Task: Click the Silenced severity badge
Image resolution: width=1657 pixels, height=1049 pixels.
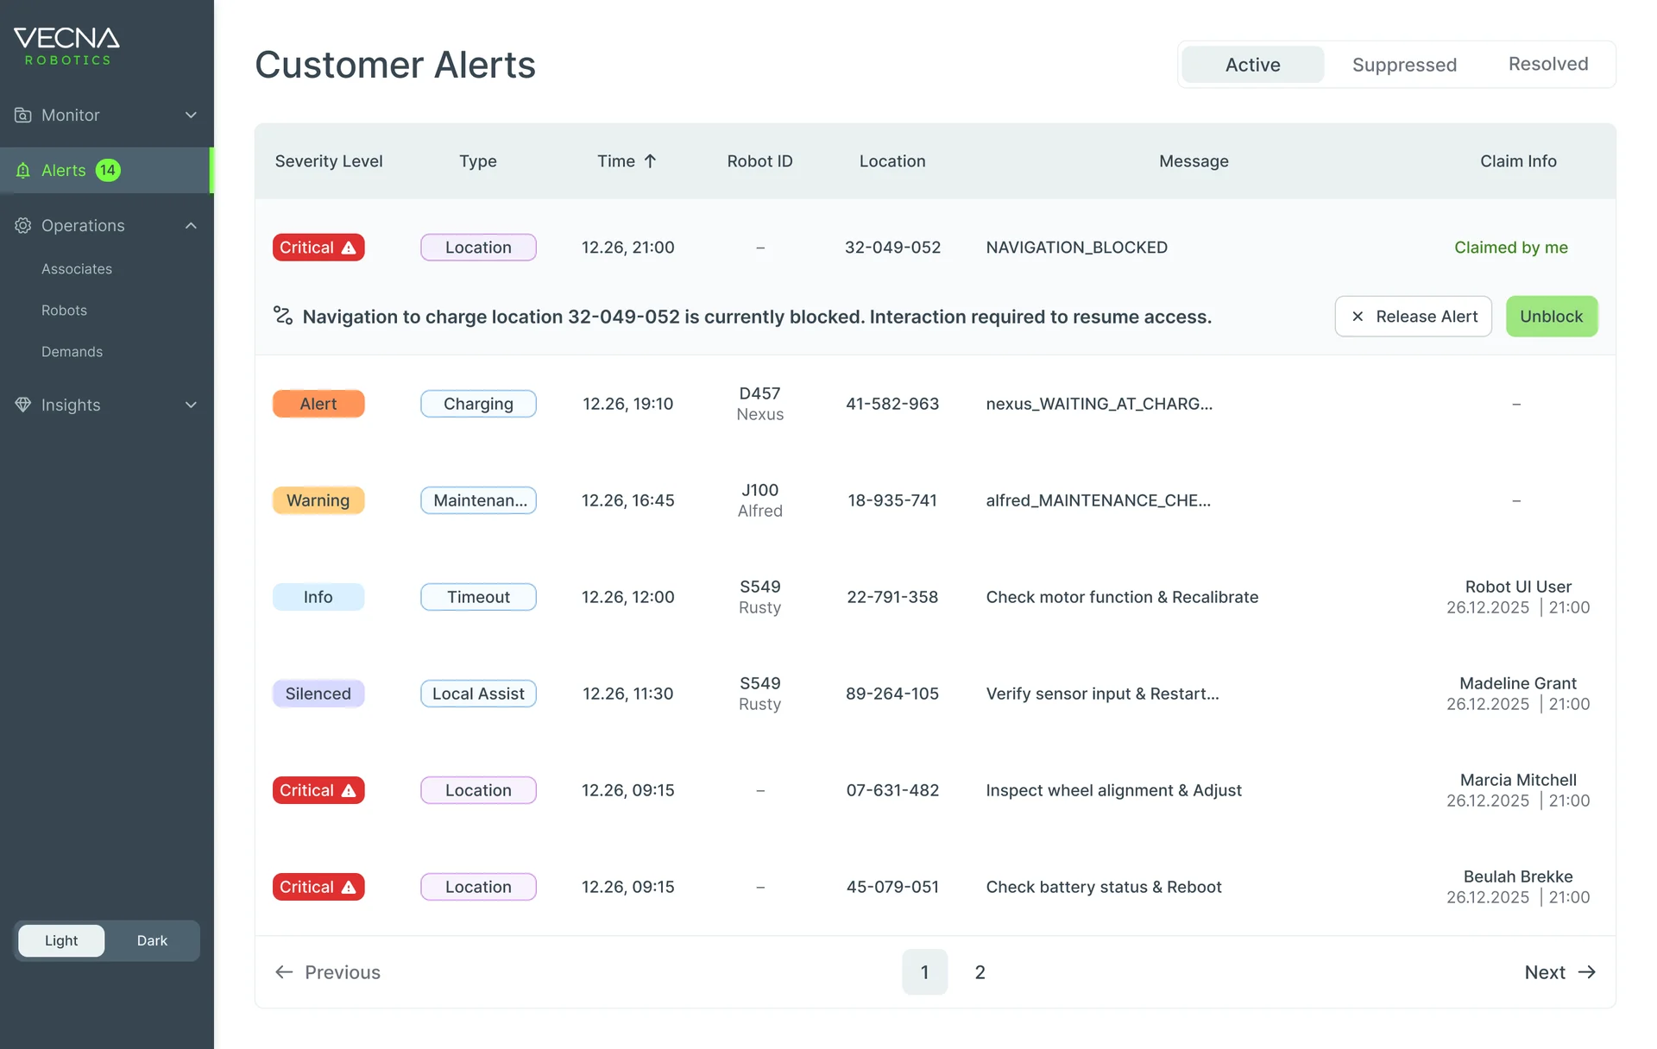Action: tap(318, 694)
